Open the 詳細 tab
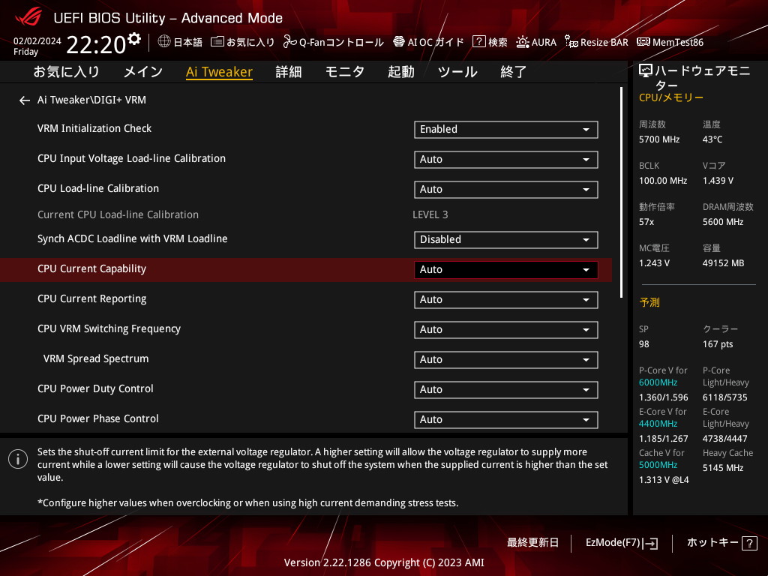Screen dimensions: 768x576 (x=289, y=72)
